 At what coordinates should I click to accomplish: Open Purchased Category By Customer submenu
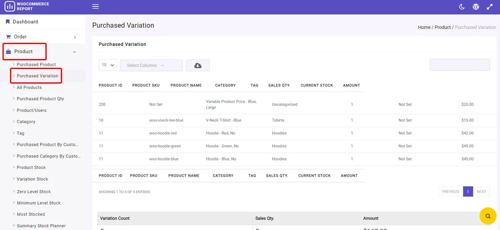coord(49,156)
